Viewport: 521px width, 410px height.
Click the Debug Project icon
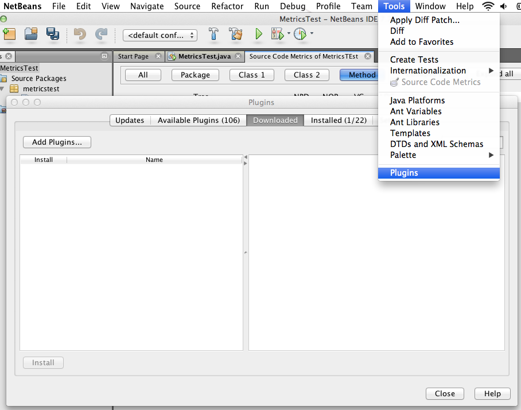click(x=278, y=34)
